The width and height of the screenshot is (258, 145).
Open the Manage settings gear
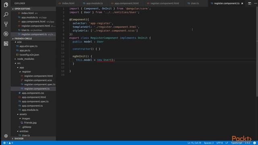click(6, 136)
